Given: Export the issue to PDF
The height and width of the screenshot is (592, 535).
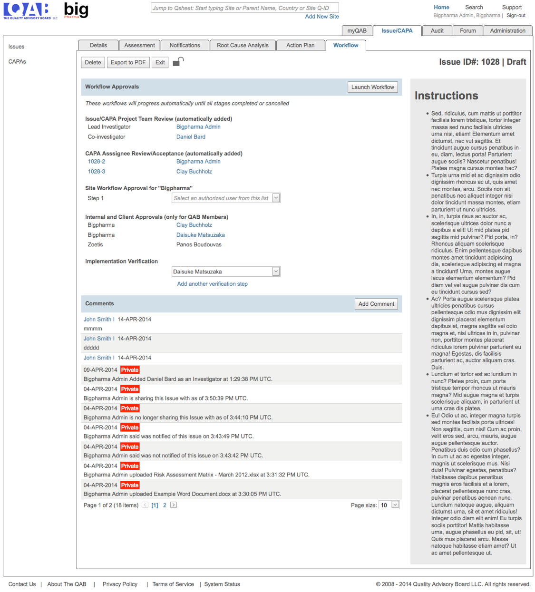Looking at the screenshot, I should [x=128, y=62].
